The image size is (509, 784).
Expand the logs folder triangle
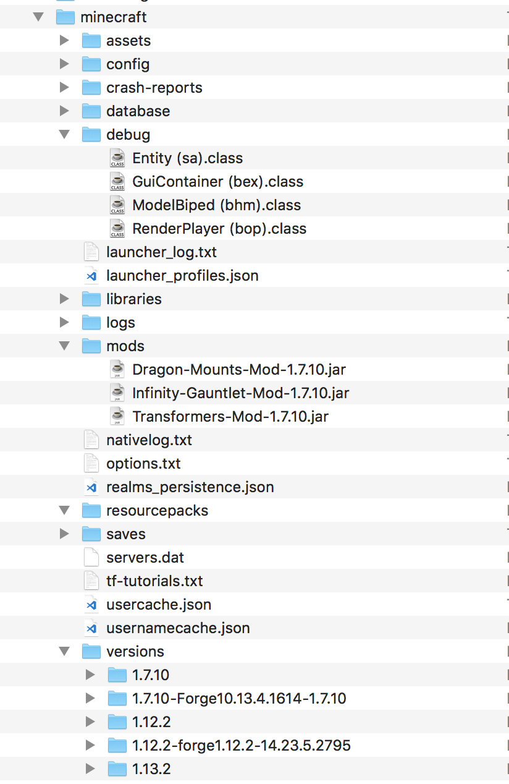[64, 322]
